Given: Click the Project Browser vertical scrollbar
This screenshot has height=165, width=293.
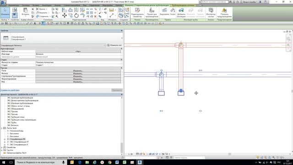Looking at the screenshot, I should click(122, 148).
